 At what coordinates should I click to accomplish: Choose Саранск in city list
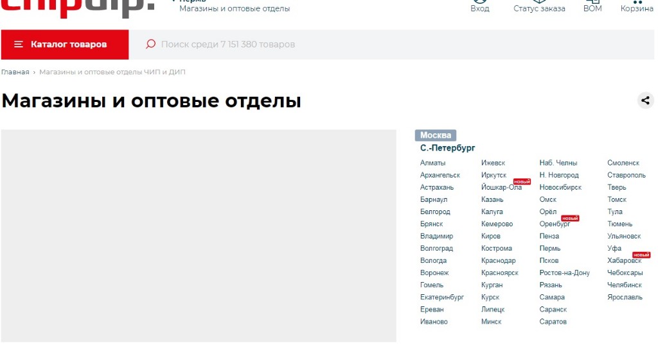click(553, 309)
